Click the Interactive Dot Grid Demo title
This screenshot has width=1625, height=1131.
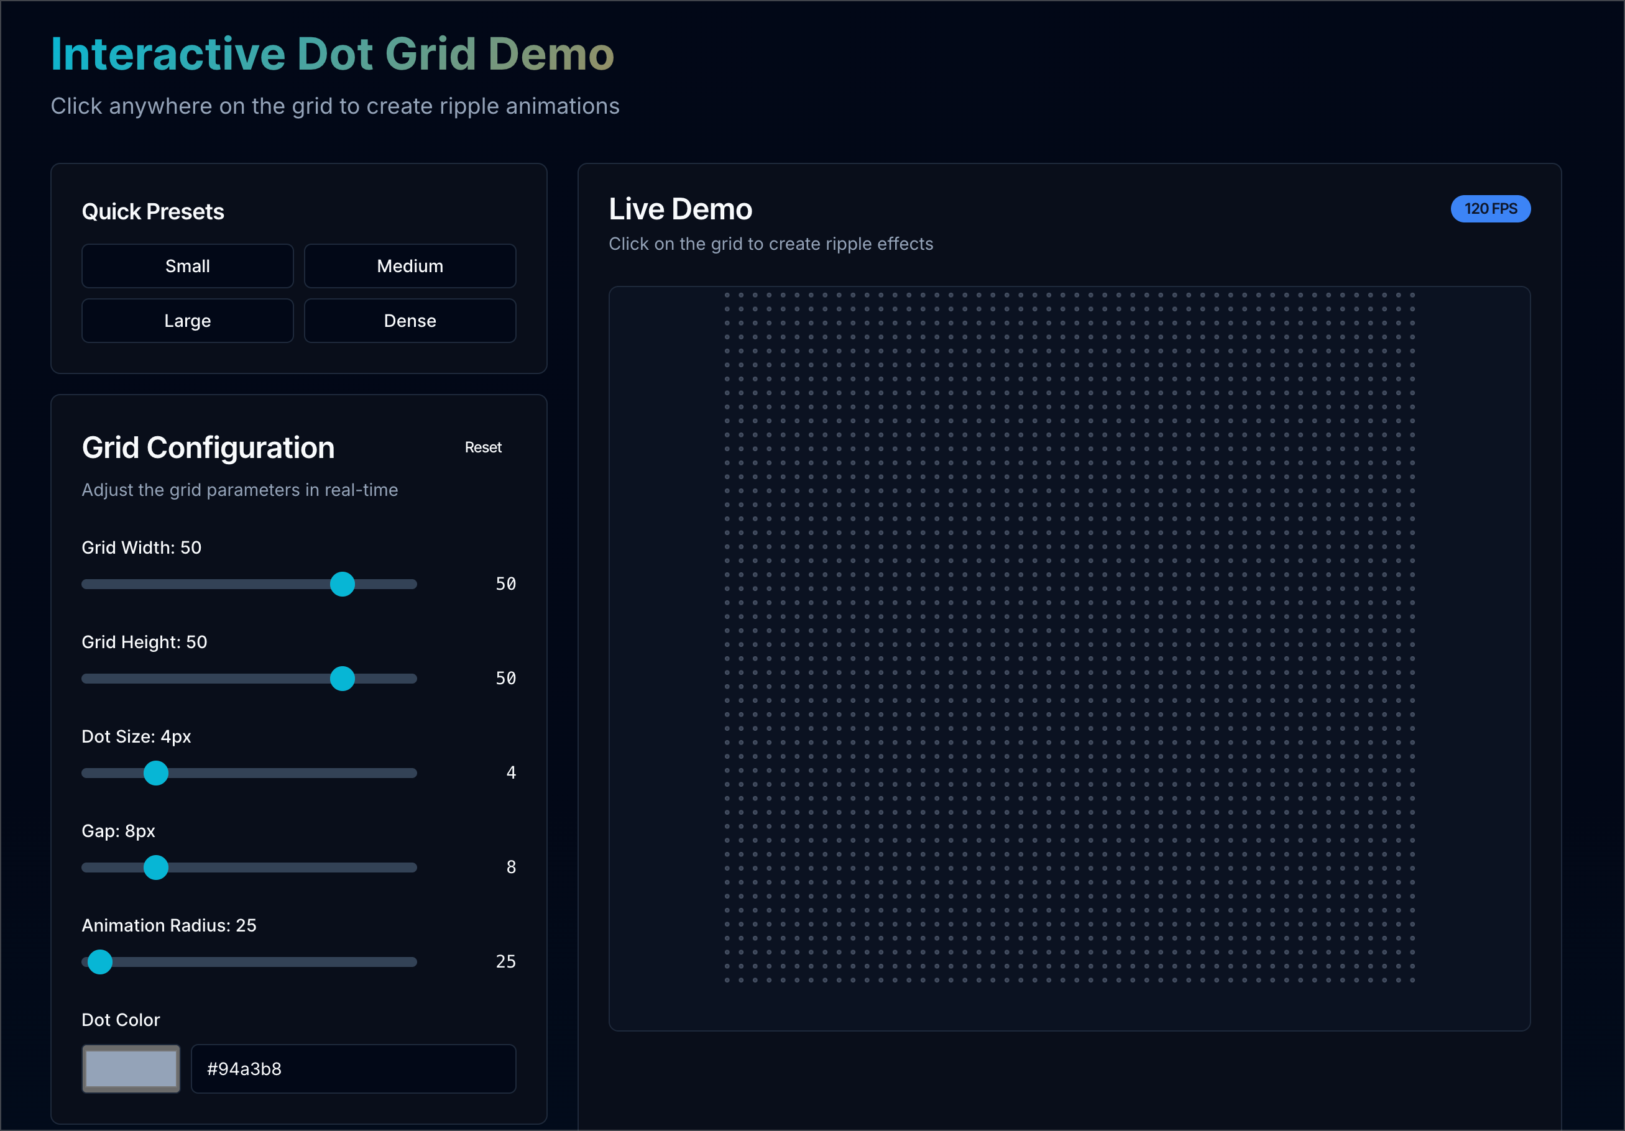pos(332,53)
